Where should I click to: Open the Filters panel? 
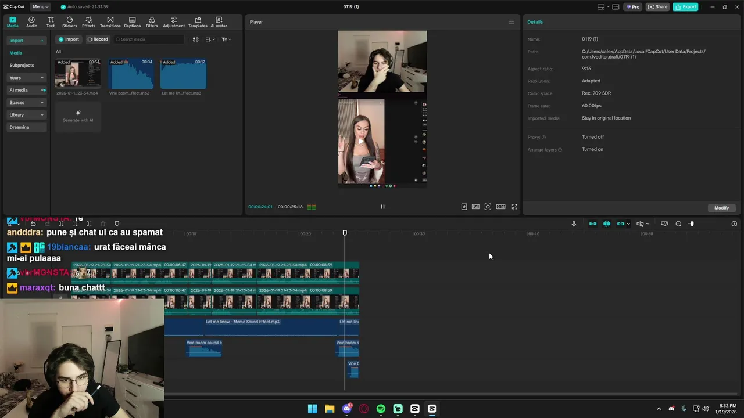click(x=152, y=22)
